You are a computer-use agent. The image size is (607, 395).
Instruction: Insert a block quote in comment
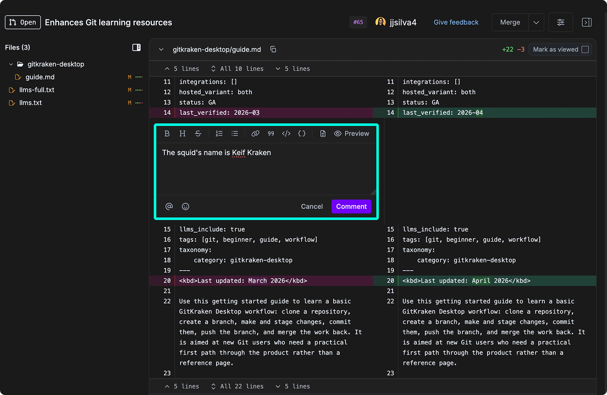pos(271,134)
